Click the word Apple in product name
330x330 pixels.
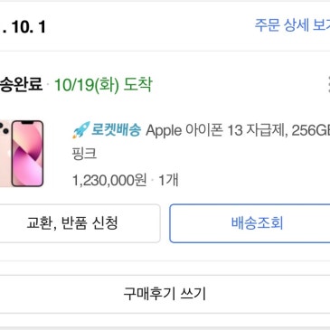tap(164, 131)
